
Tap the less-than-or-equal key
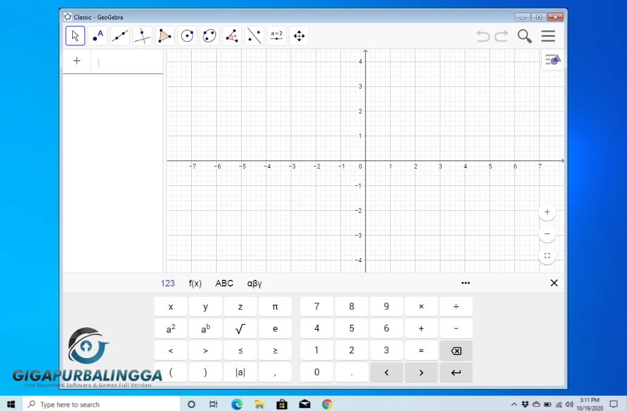pos(240,351)
